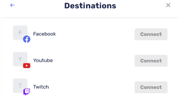Viewport: 179px width, 103px height.
Task: Connect the Facebook destination
Action: coord(151,34)
